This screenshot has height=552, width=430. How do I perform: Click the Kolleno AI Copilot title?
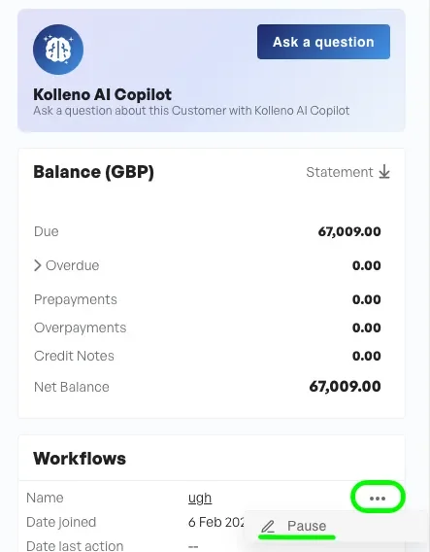point(102,94)
